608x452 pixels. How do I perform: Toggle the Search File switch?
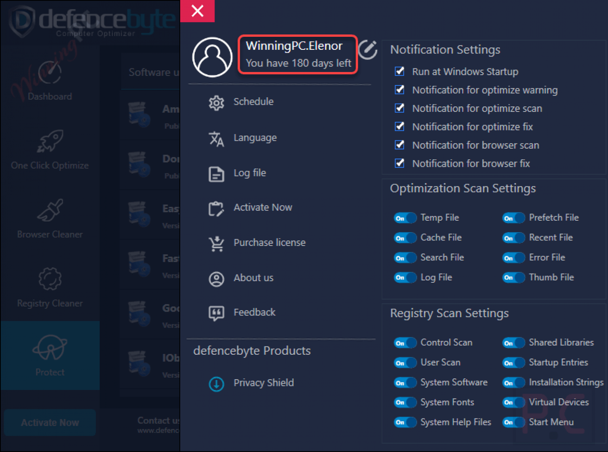(x=405, y=258)
